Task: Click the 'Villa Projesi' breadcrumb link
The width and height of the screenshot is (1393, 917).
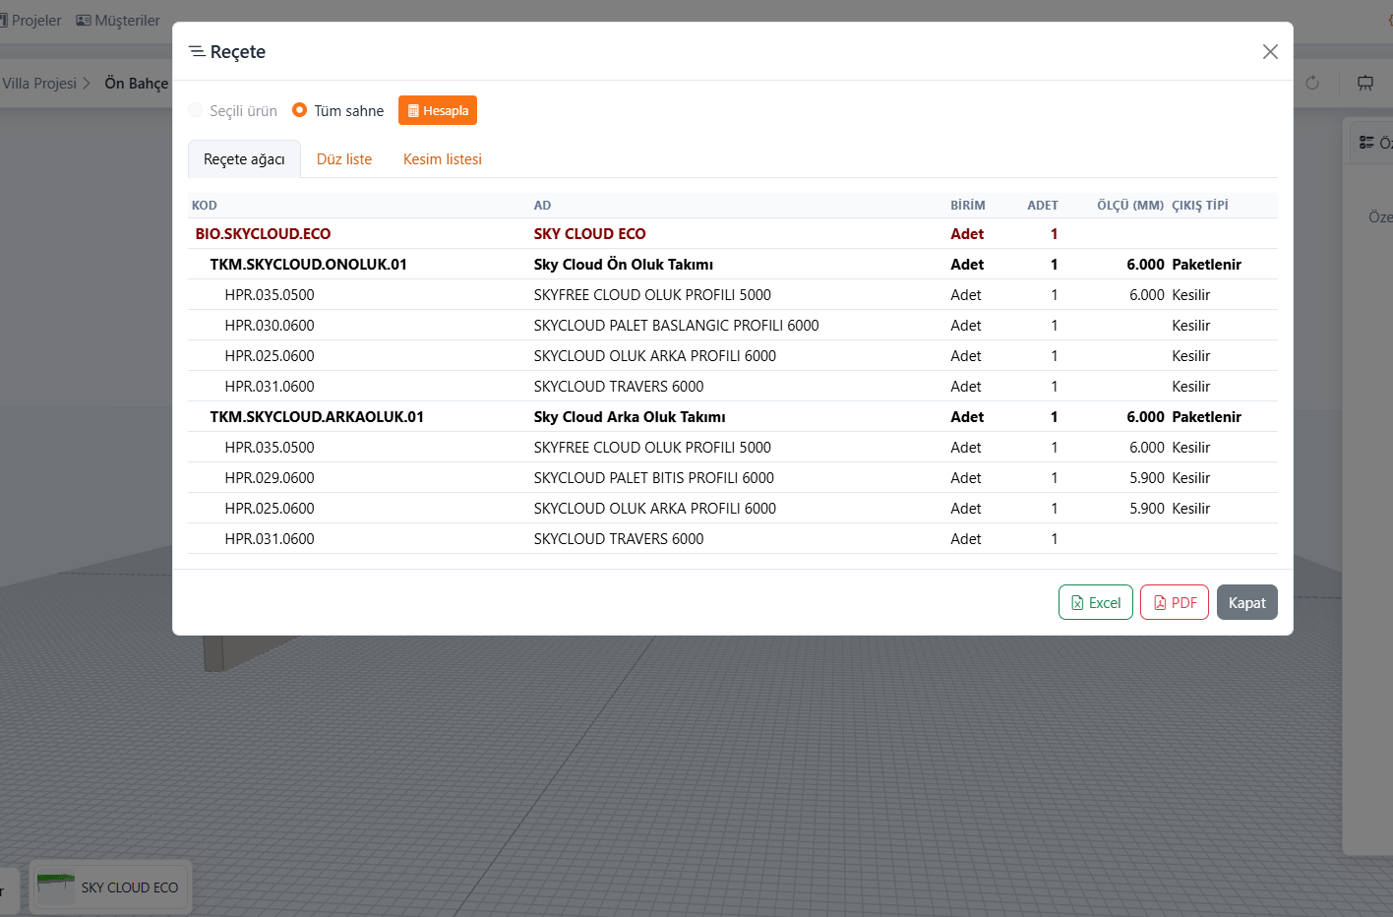Action: point(39,84)
